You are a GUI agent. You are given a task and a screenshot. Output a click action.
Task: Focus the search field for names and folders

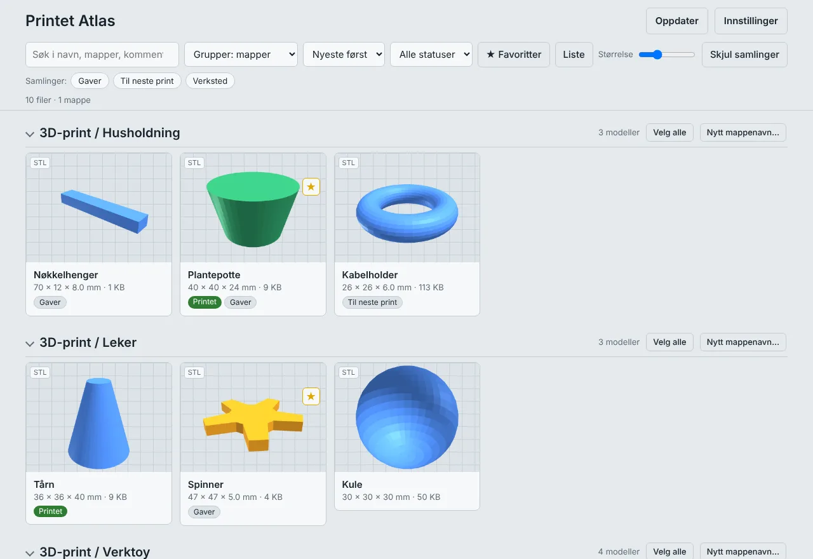102,55
